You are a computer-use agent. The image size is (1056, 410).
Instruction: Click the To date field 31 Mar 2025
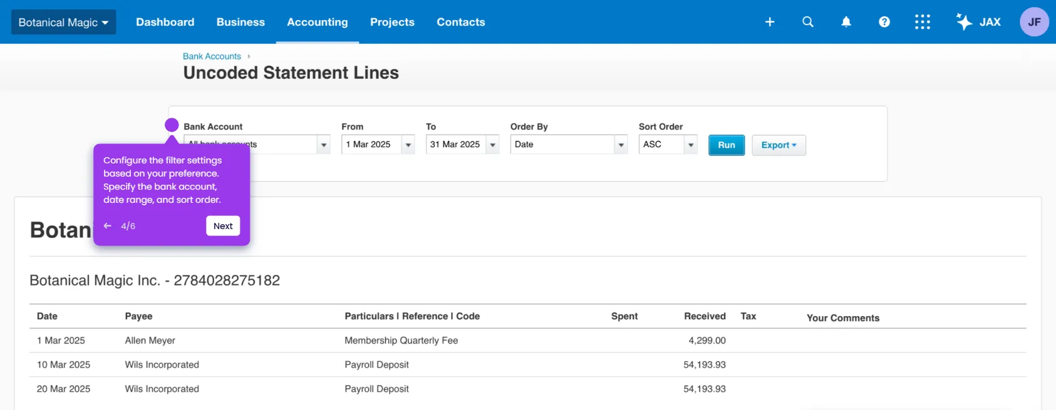click(x=457, y=145)
